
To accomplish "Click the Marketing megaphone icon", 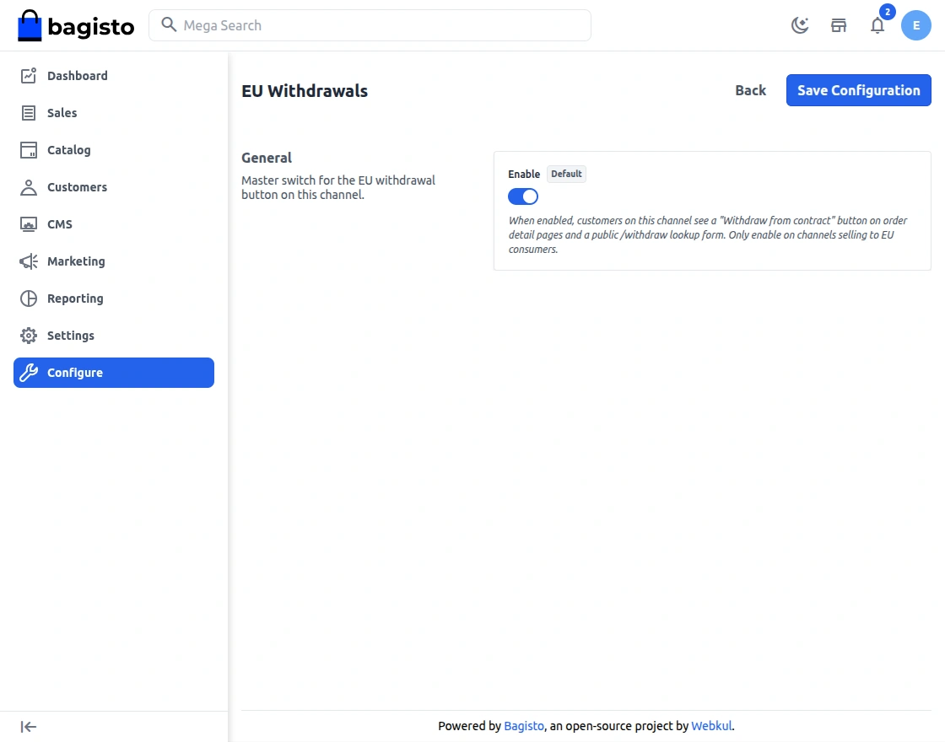I will pos(29,261).
